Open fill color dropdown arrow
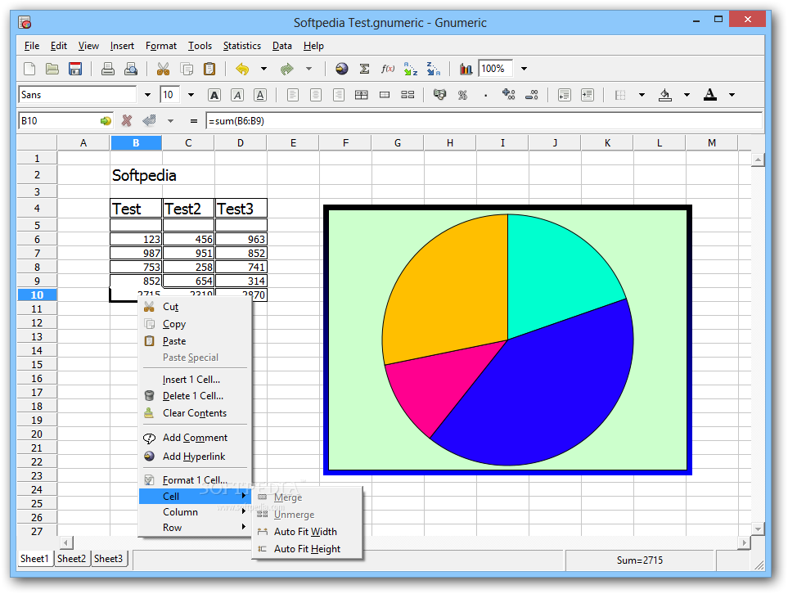Screen dimensions: 788x594 [687, 95]
